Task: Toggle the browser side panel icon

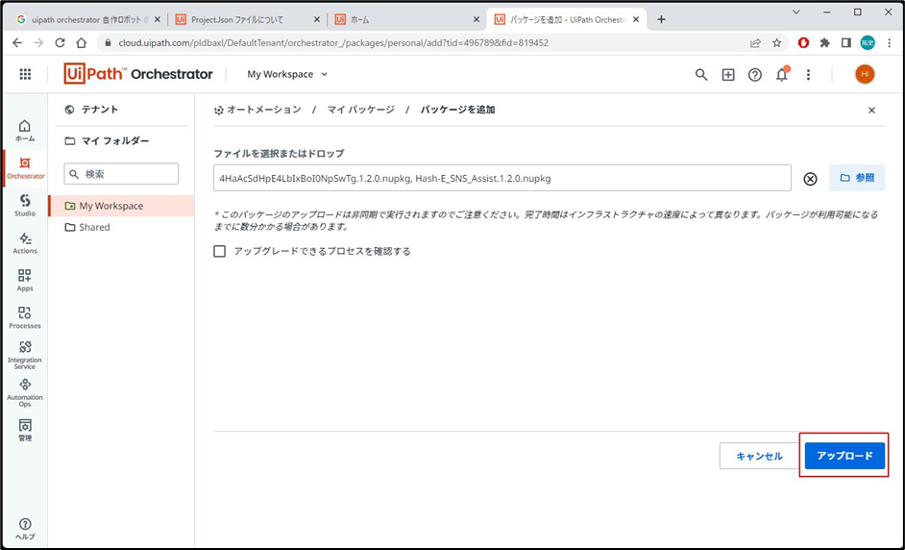Action: pyautogui.click(x=846, y=42)
